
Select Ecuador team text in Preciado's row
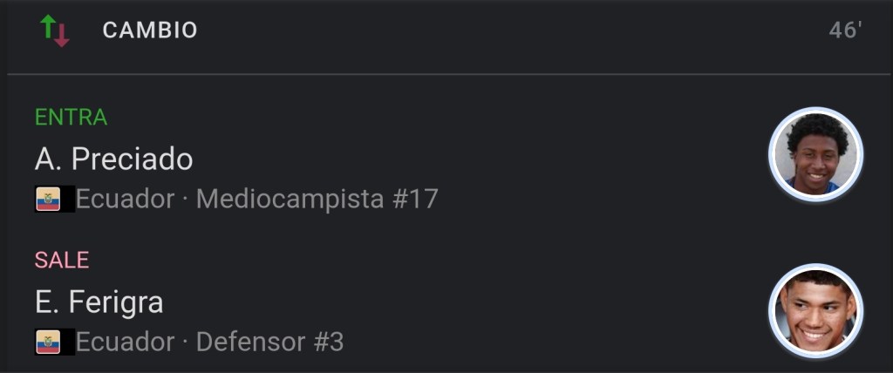click(x=125, y=200)
